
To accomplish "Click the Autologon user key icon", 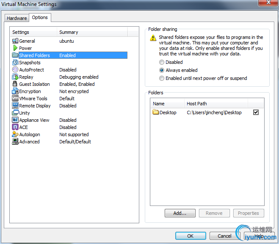I will pyautogui.click(x=15, y=134).
